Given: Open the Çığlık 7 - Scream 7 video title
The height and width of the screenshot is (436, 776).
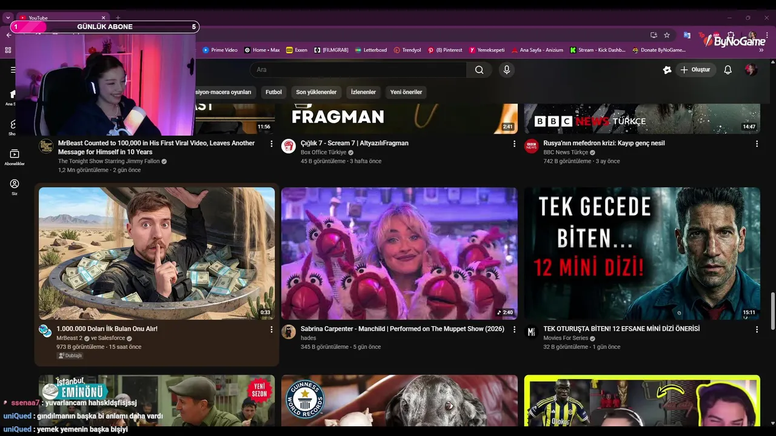Looking at the screenshot, I should coord(355,144).
